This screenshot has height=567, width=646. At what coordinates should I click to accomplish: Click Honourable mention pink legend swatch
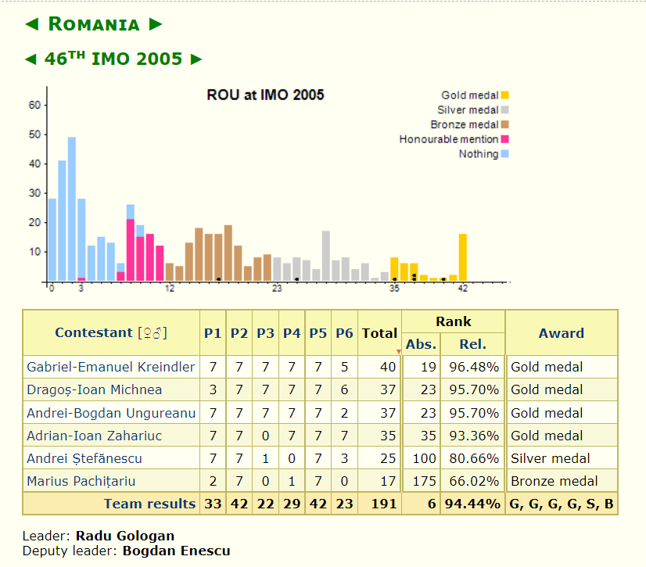coord(505,139)
